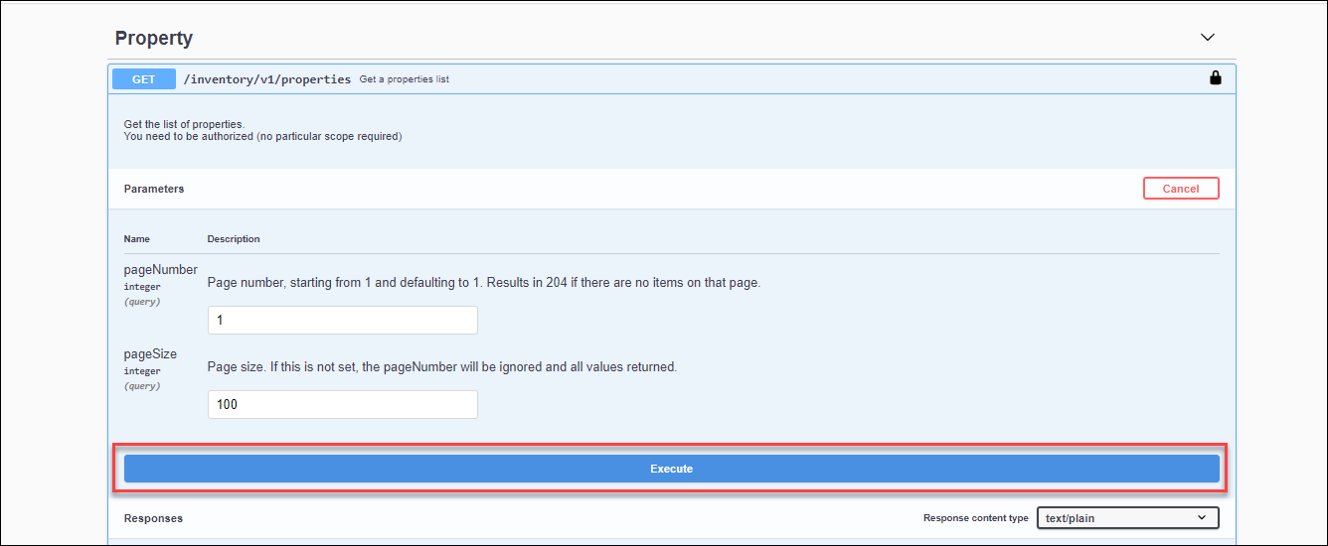Collapse the Property section chevron

point(1208,38)
